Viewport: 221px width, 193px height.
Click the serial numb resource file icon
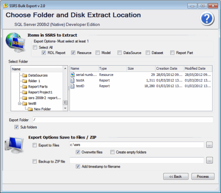point(73,75)
